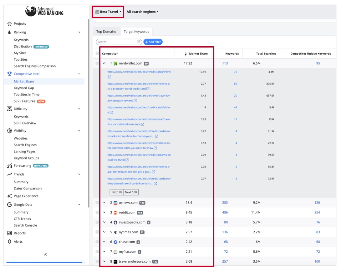Click the Alerts bell icon
This screenshot has width=341, height=272.
[x=9, y=242]
